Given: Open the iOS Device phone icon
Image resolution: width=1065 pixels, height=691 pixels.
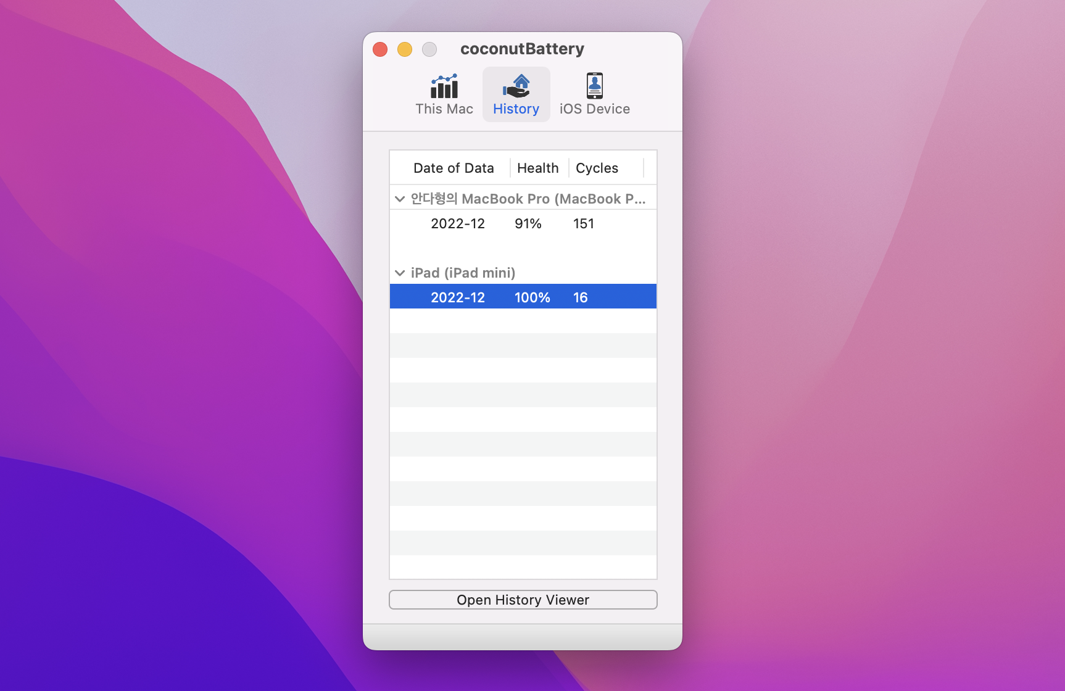Looking at the screenshot, I should (595, 86).
